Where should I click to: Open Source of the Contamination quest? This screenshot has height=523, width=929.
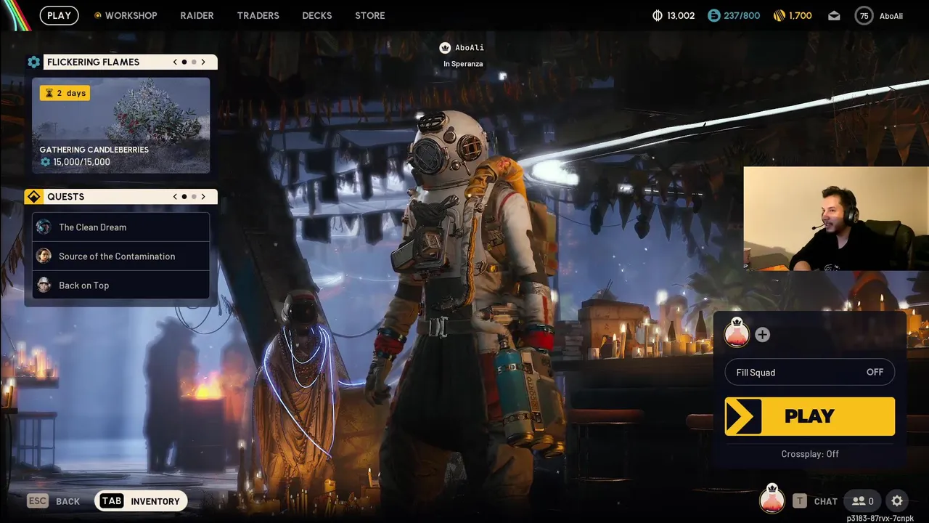click(121, 256)
